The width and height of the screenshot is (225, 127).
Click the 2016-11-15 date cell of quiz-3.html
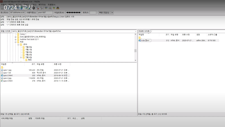61,81
